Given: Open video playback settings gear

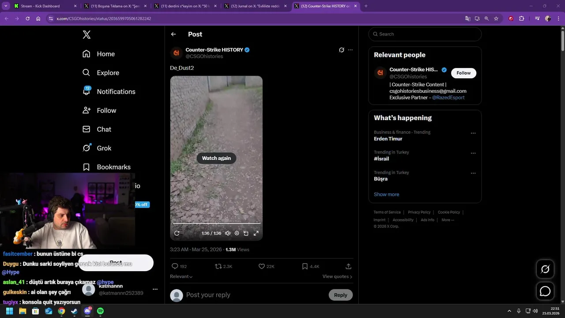Looking at the screenshot, I should [x=237, y=233].
